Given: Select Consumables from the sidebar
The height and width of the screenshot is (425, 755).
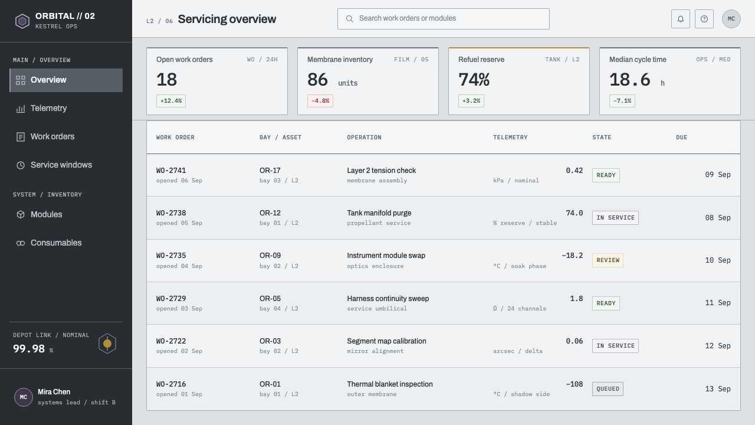Looking at the screenshot, I should [x=66, y=243].
